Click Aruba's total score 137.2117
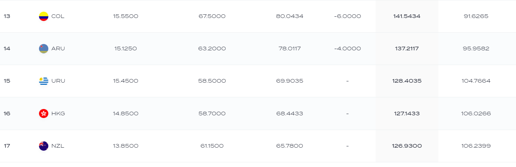Screen dimensions: 516x167 tap(407, 49)
